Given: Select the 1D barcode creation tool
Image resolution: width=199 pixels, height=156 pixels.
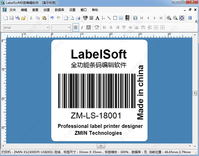Looking at the screenshot, I should pos(86,18).
